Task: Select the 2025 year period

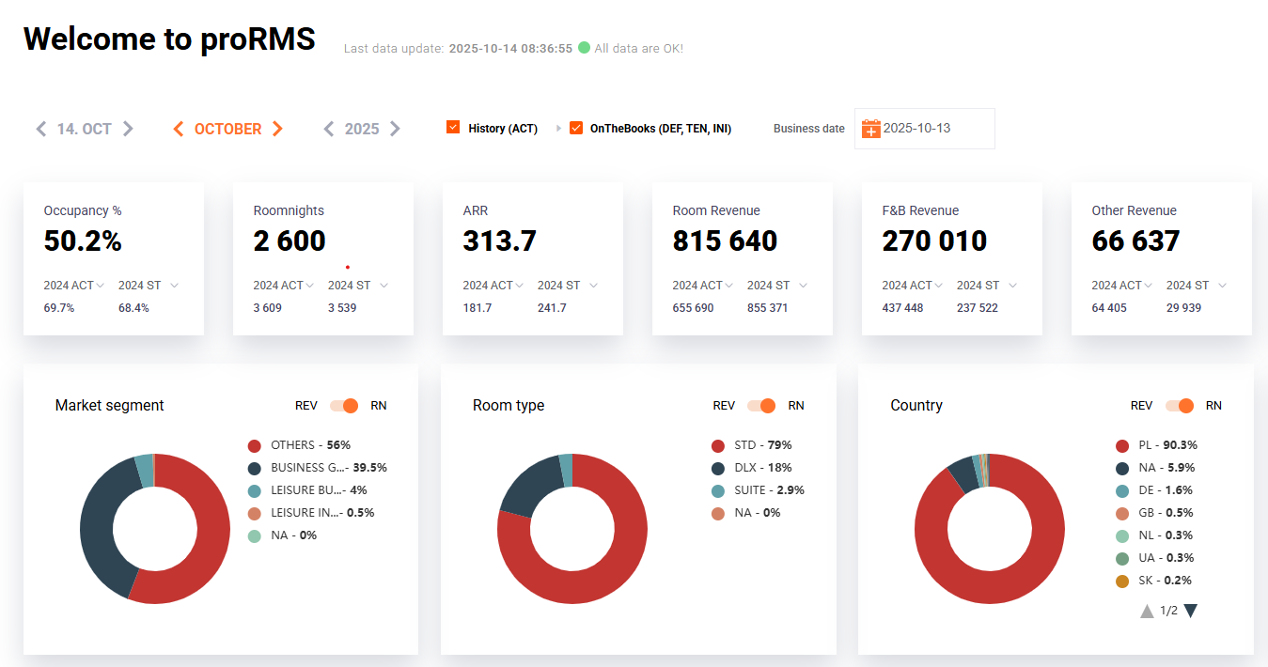Action: [362, 129]
